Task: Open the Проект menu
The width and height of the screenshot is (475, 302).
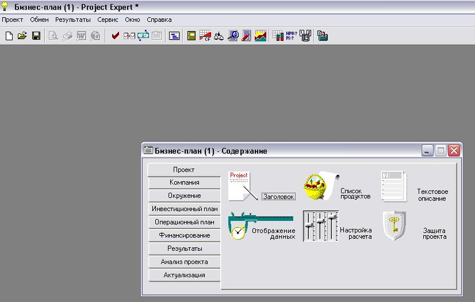Action: tap(13, 20)
